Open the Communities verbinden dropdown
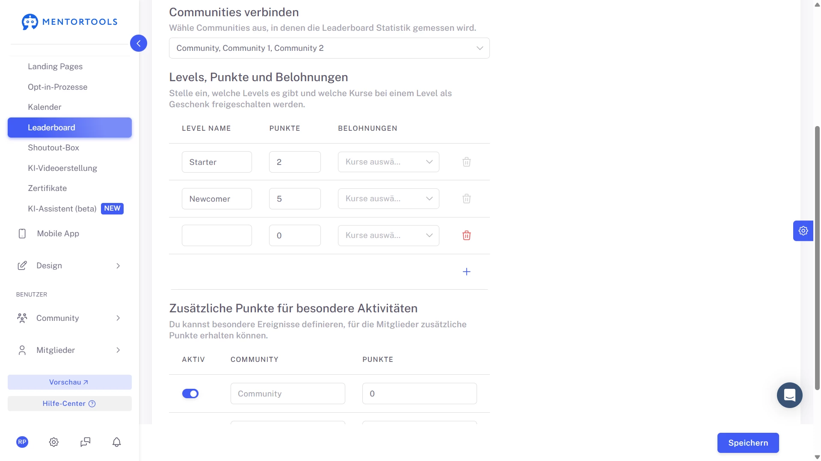The image size is (821, 461). pos(329,48)
